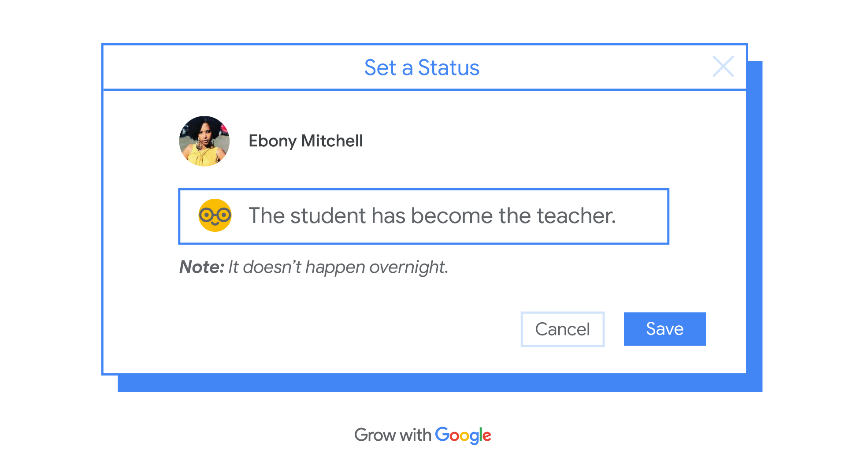Click the surname Mitchell
The image size is (846, 476).
332,141
